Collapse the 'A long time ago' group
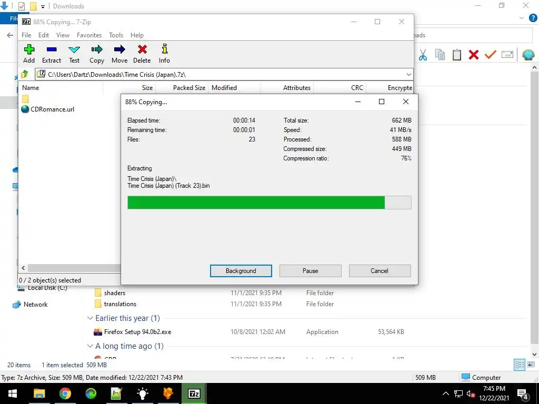Viewport: 539px width, 404px height. point(90,346)
